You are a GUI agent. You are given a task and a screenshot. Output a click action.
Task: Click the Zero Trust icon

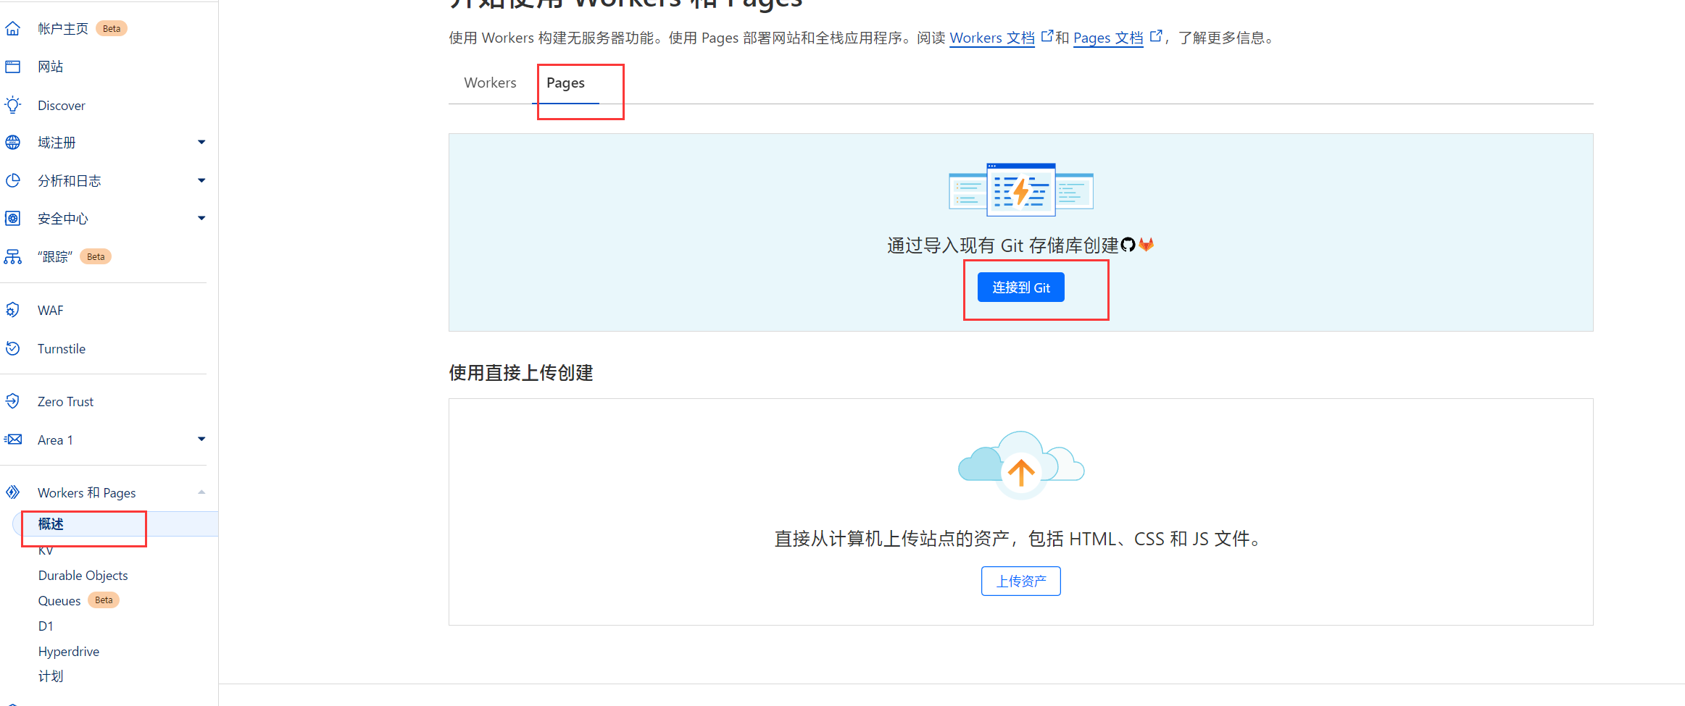coord(13,401)
